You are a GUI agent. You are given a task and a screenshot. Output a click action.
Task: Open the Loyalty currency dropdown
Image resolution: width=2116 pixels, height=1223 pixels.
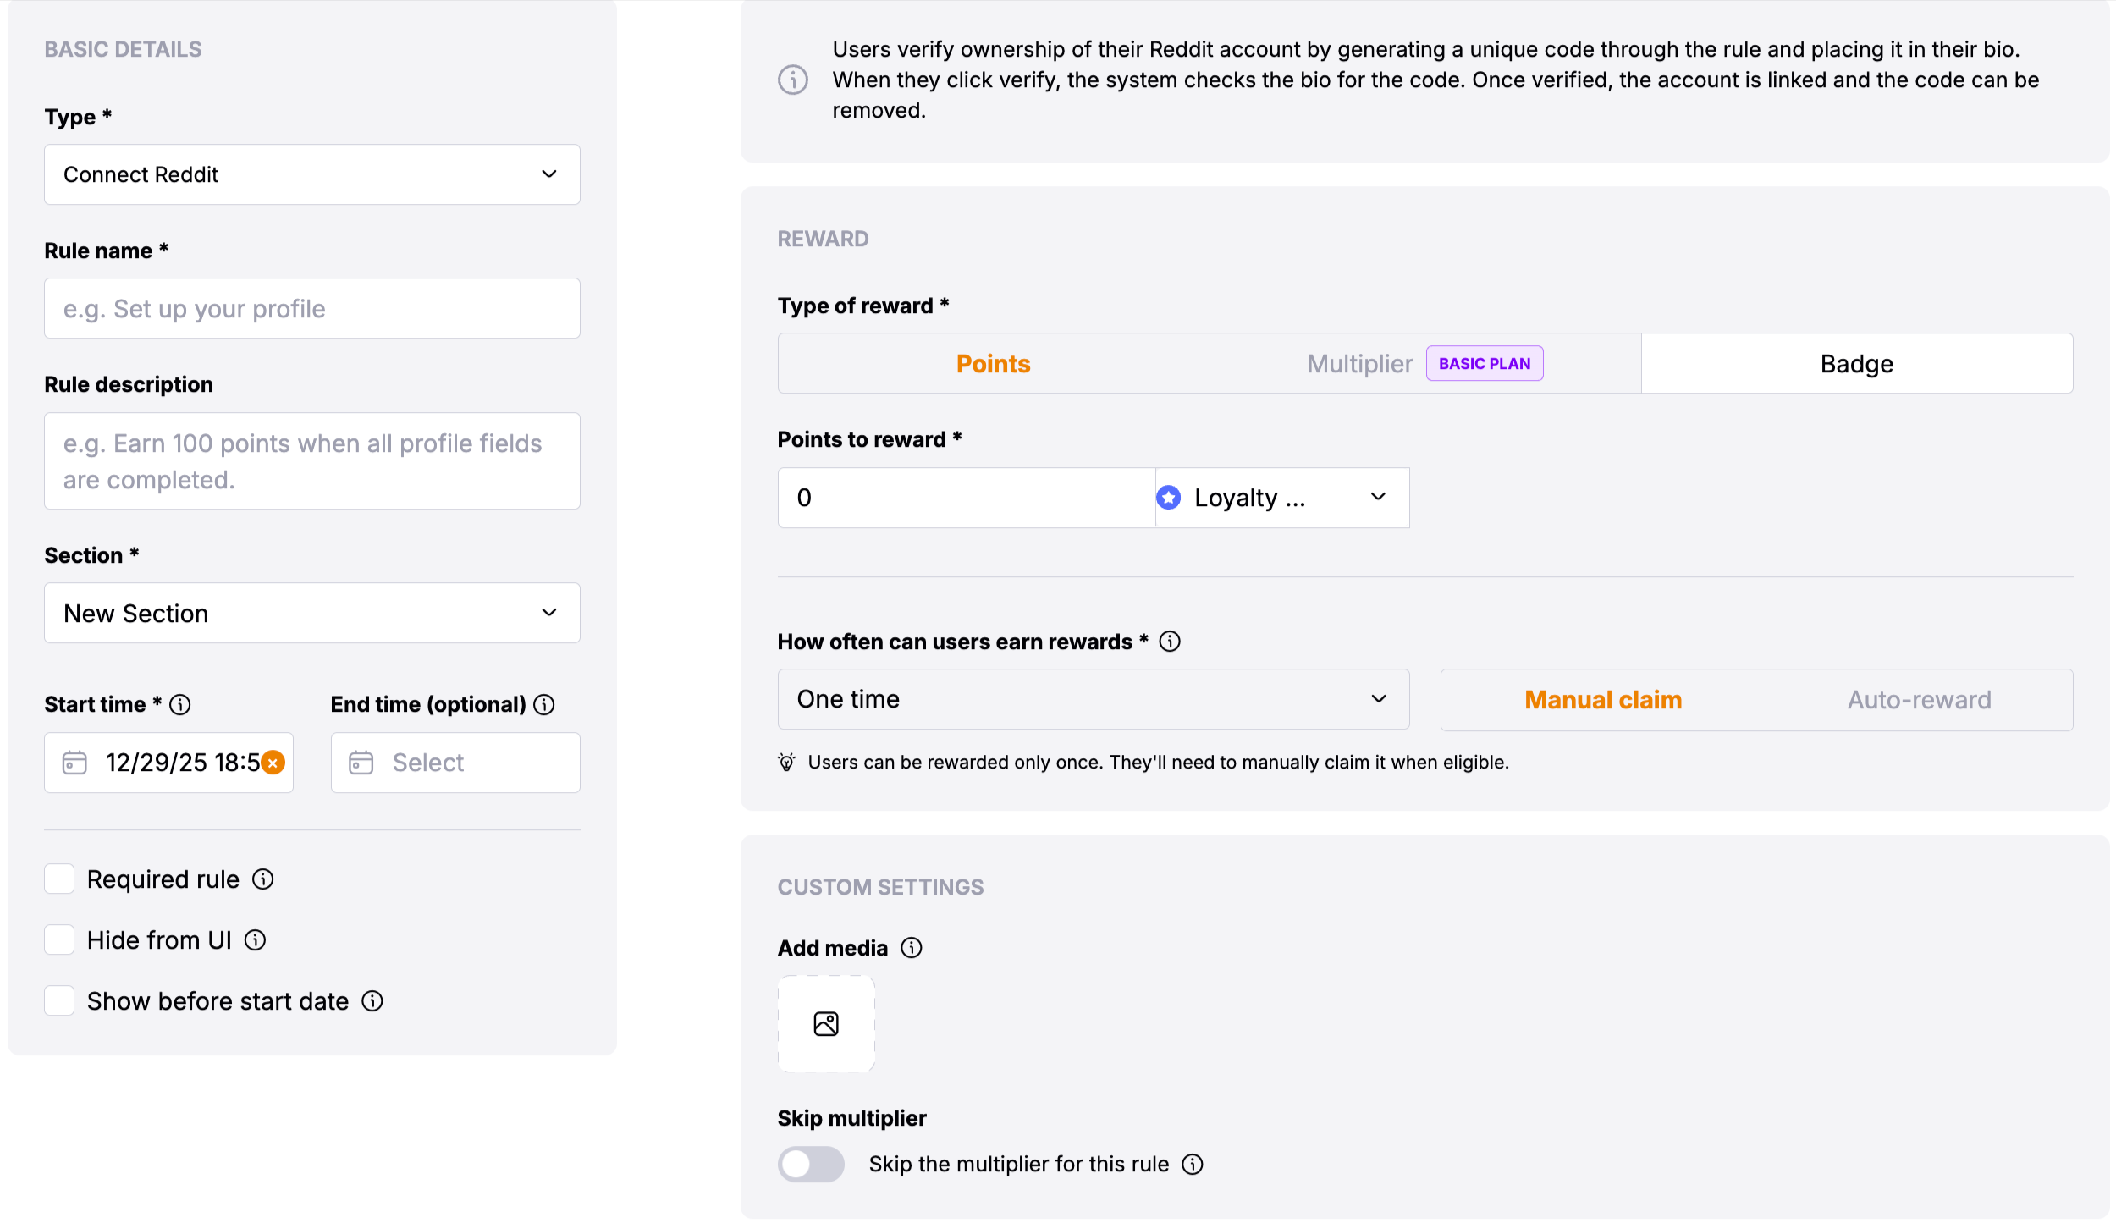(x=1281, y=498)
